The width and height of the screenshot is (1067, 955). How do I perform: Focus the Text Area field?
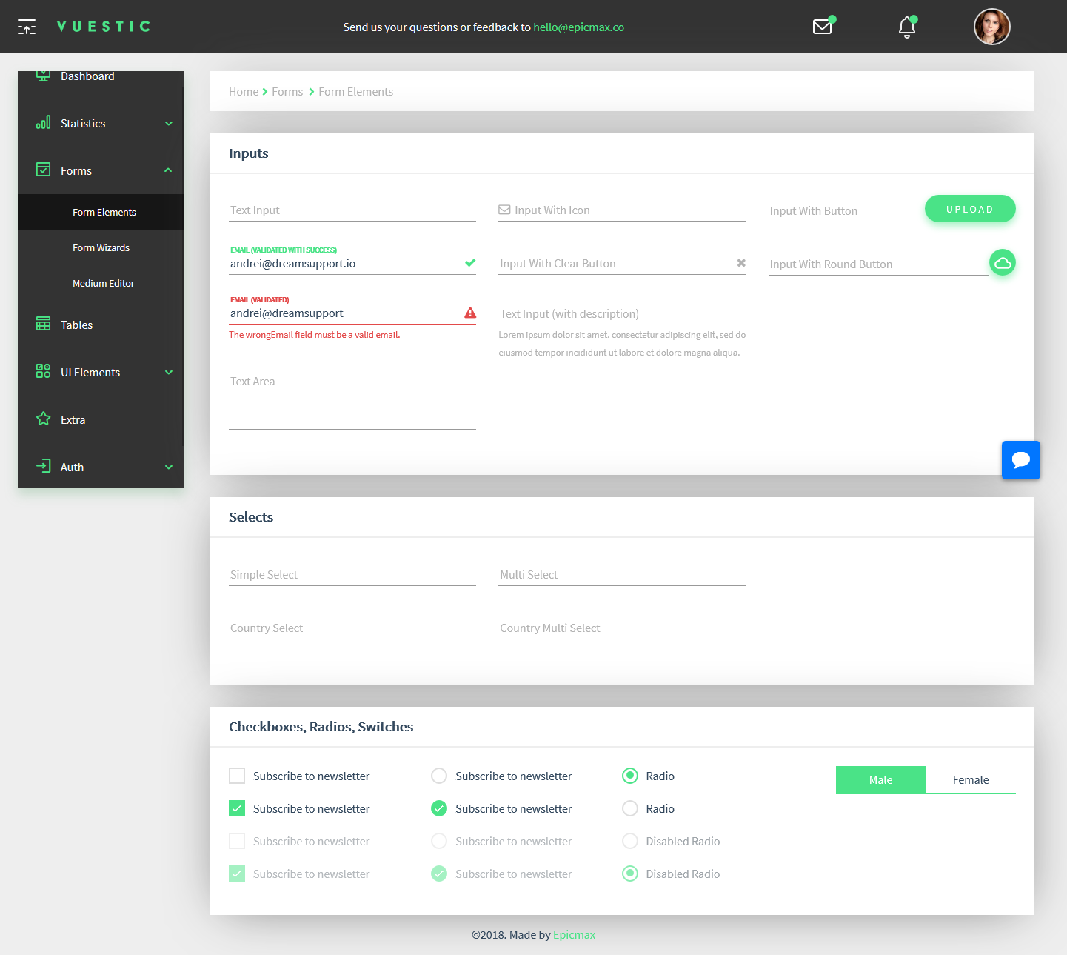coord(352,400)
